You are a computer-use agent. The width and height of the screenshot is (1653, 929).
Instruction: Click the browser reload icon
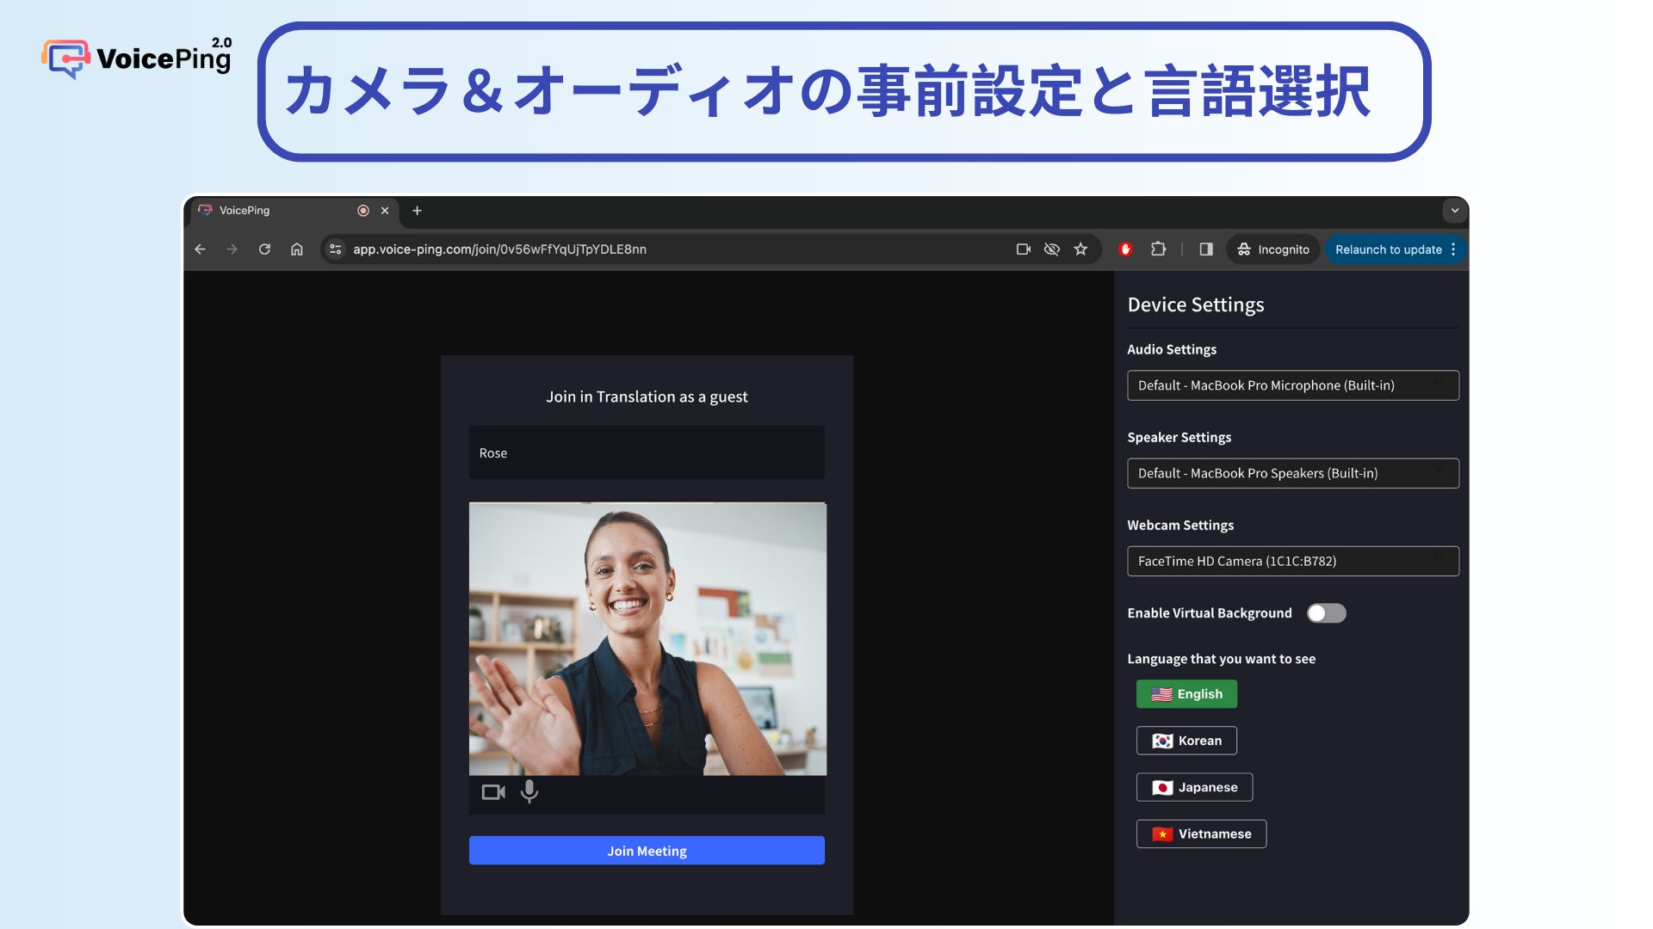(264, 249)
